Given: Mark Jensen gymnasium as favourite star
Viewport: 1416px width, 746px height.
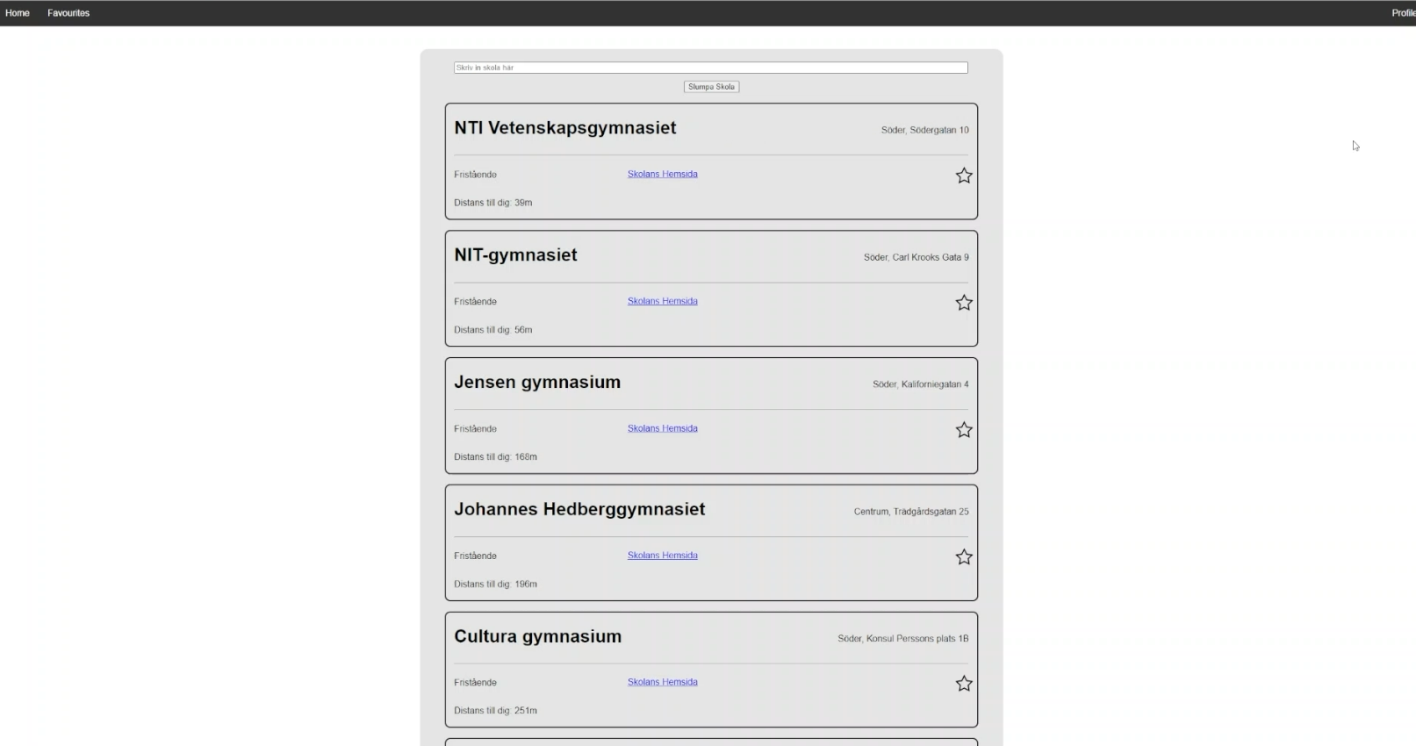Looking at the screenshot, I should (964, 430).
